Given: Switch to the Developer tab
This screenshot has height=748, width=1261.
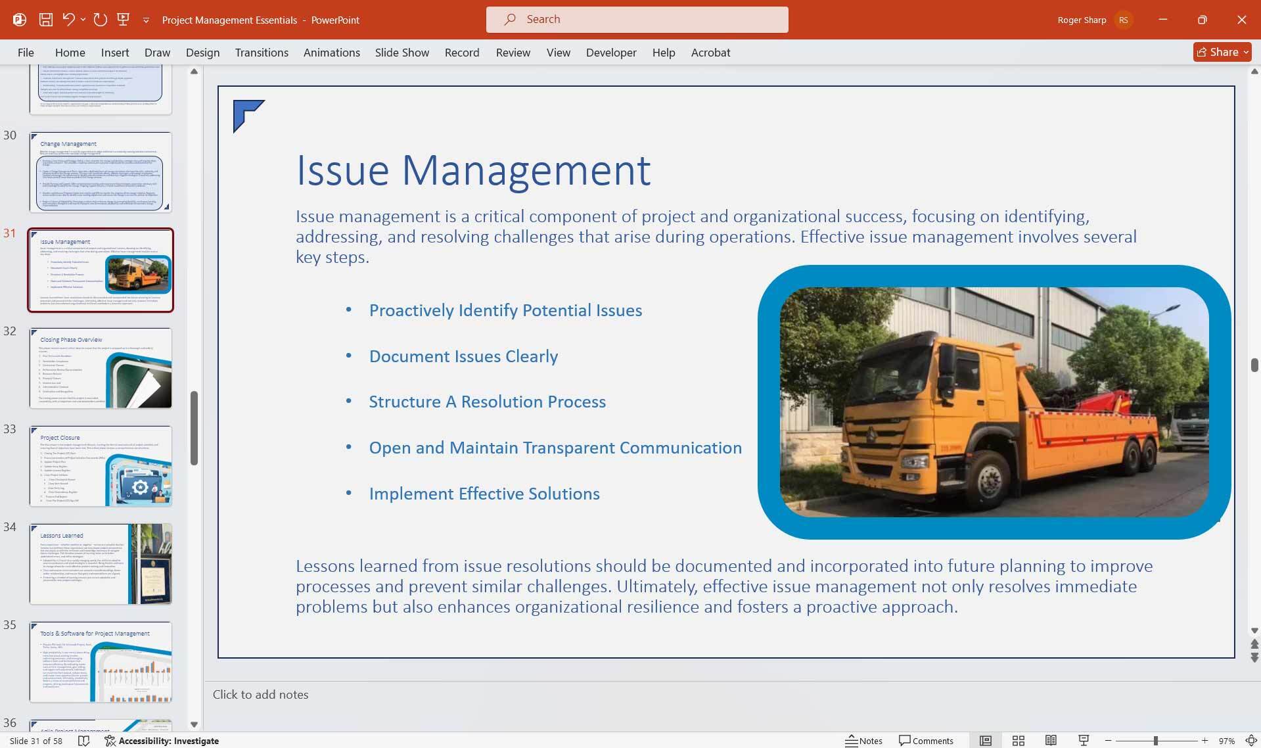Looking at the screenshot, I should (610, 52).
